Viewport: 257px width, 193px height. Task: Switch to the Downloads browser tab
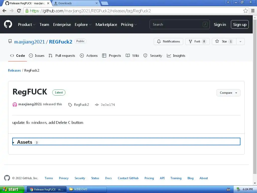coord(75,3)
